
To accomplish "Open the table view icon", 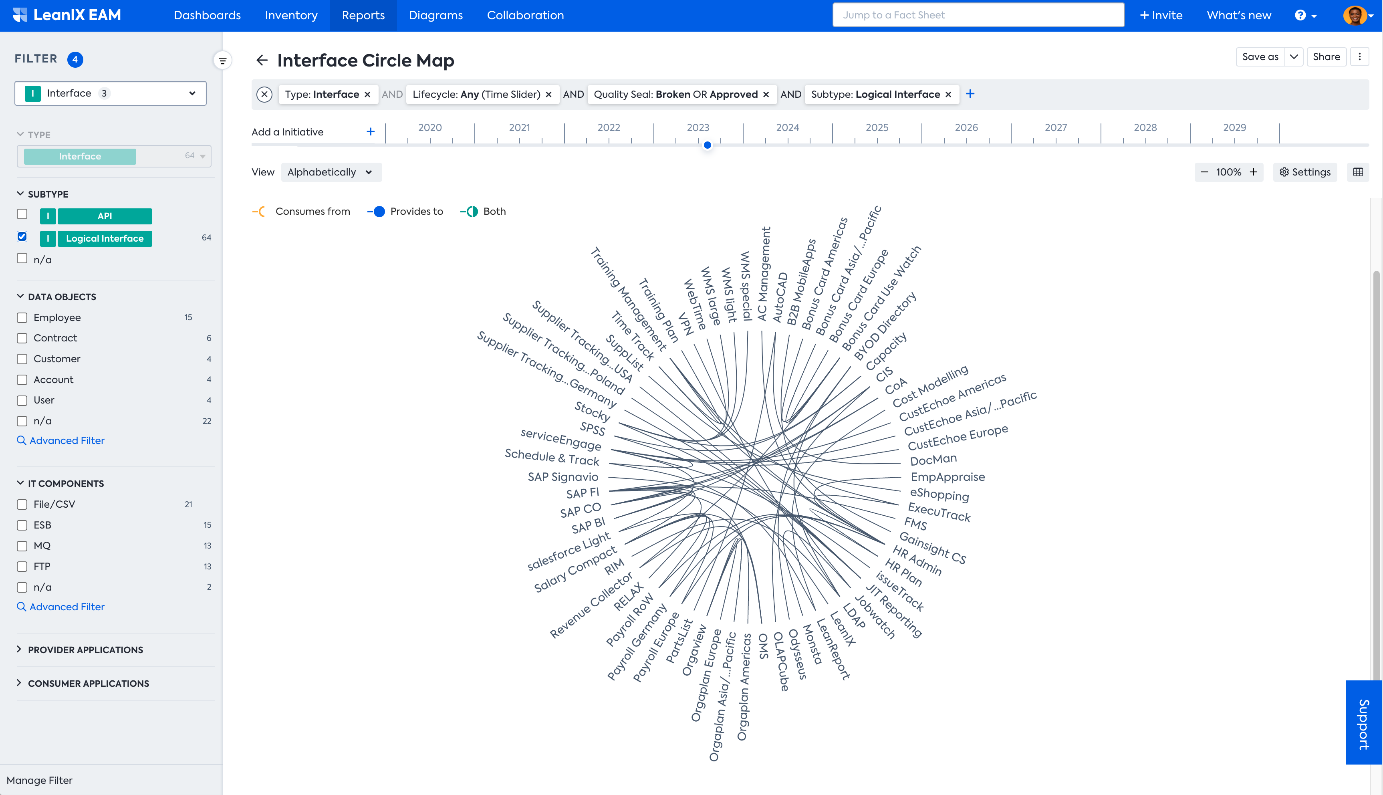I will 1358,172.
